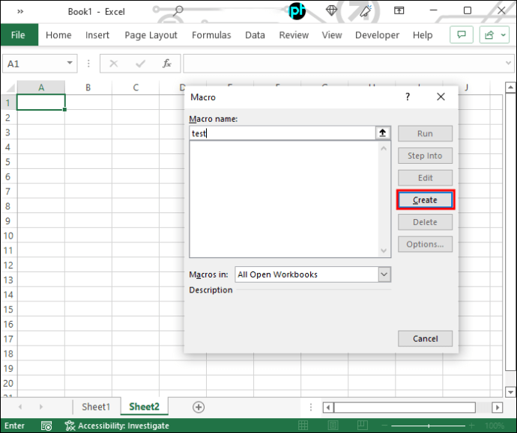Expand the Macros in dropdown

pyautogui.click(x=384, y=274)
